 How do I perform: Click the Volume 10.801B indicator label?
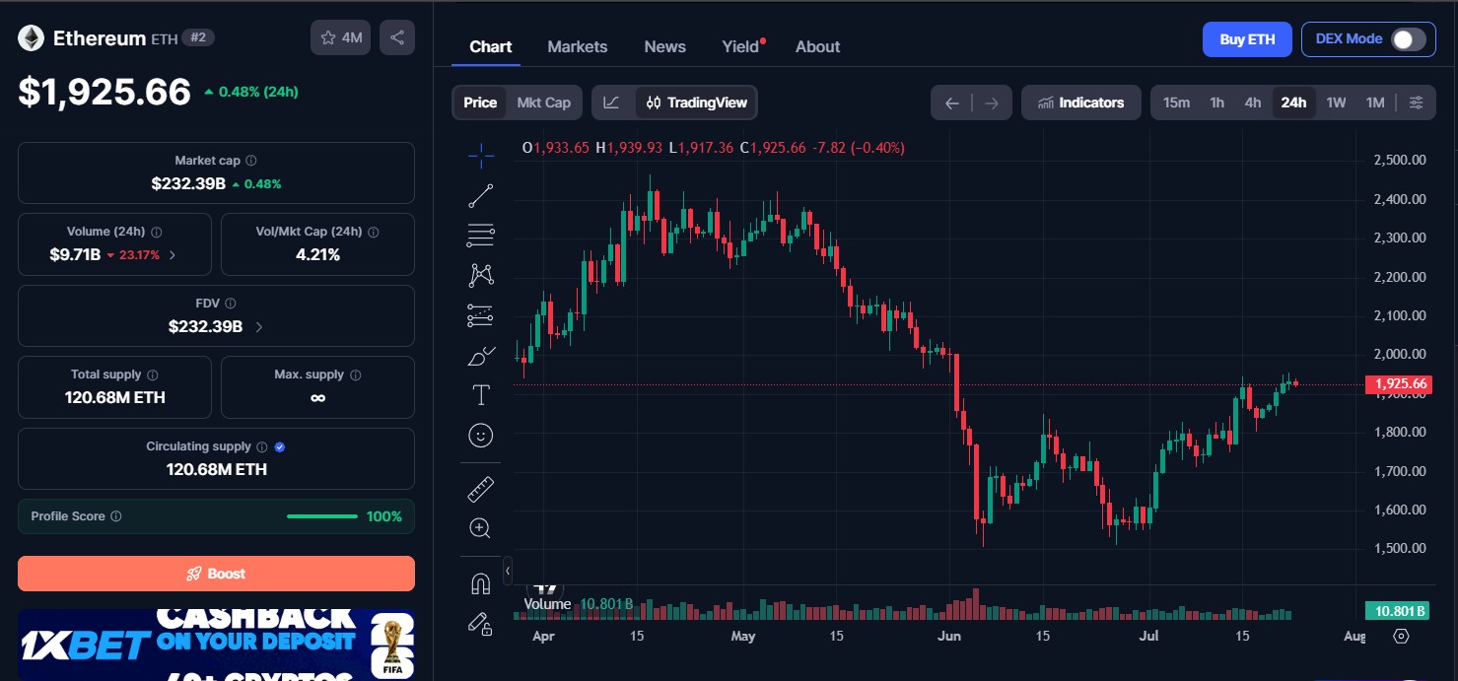pos(579,604)
